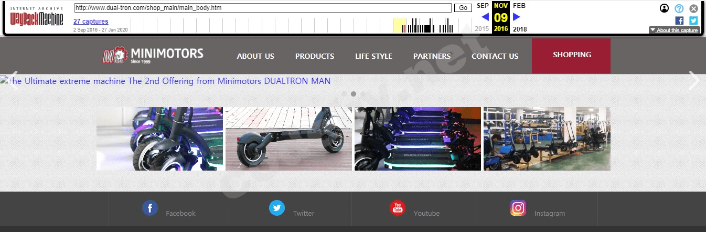Image resolution: width=706 pixels, height=232 pixels.
Task: Go to next capture blue arrow
Action: pos(517,17)
